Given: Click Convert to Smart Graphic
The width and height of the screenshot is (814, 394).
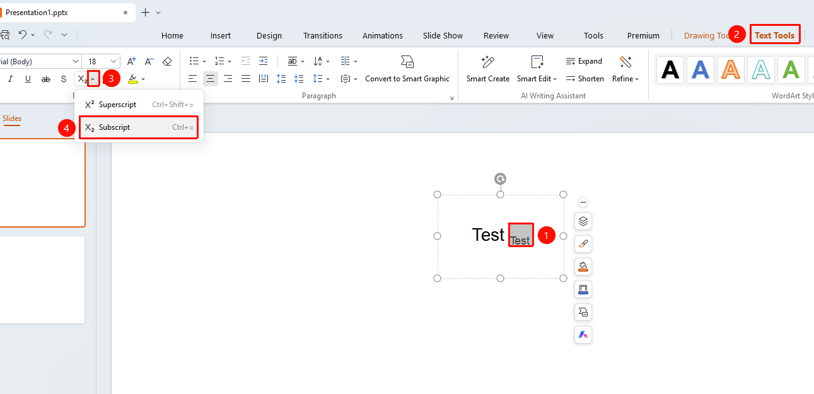Looking at the screenshot, I should 407,69.
